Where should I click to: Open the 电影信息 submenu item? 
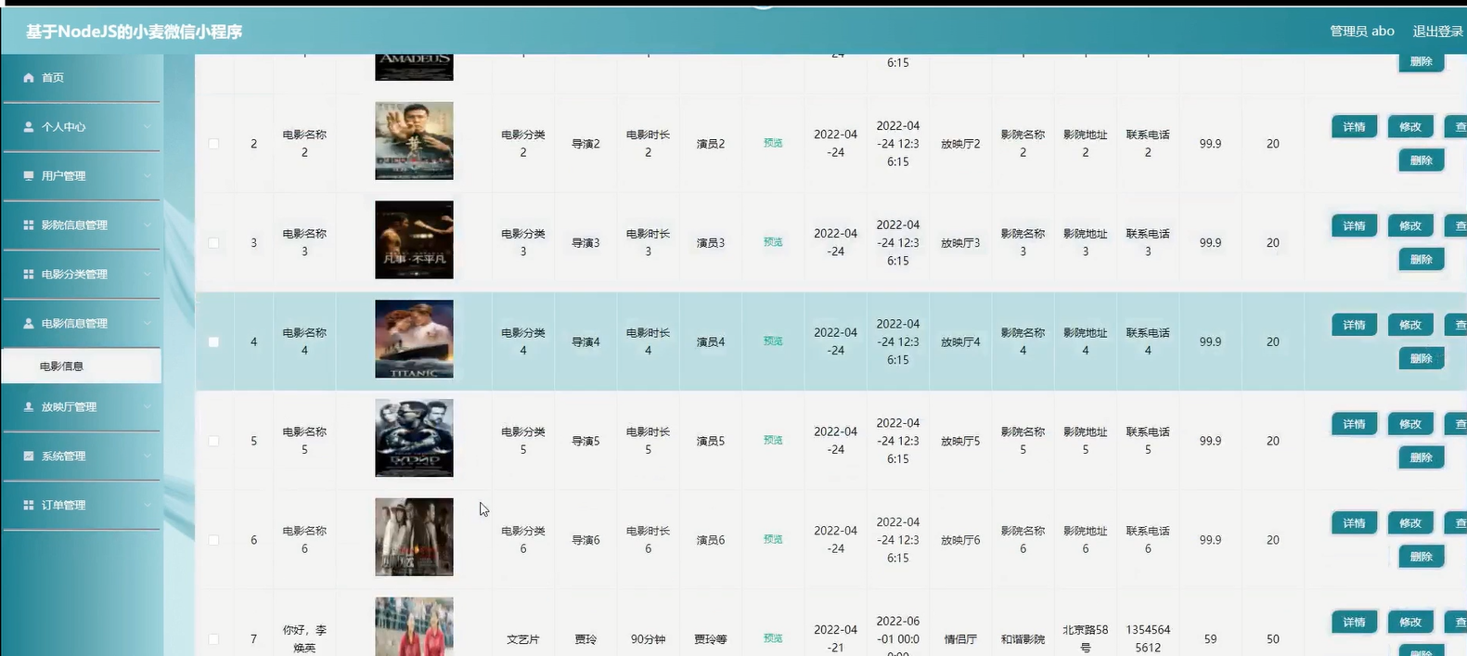(x=81, y=367)
